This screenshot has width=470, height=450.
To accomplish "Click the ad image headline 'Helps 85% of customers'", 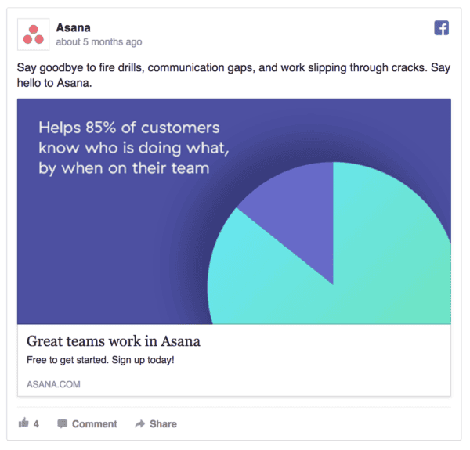I will pyautogui.click(x=129, y=128).
